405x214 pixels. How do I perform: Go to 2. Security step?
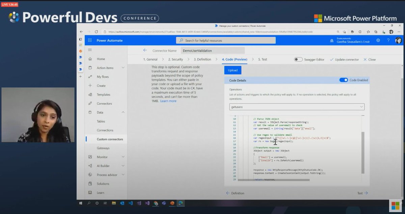[x=175, y=60]
